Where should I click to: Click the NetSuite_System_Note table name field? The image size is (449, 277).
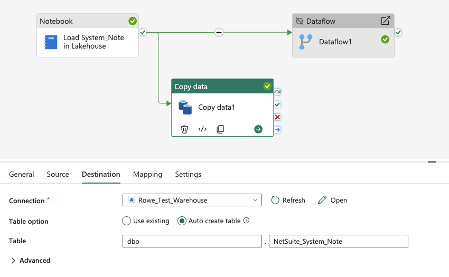(x=339, y=241)
